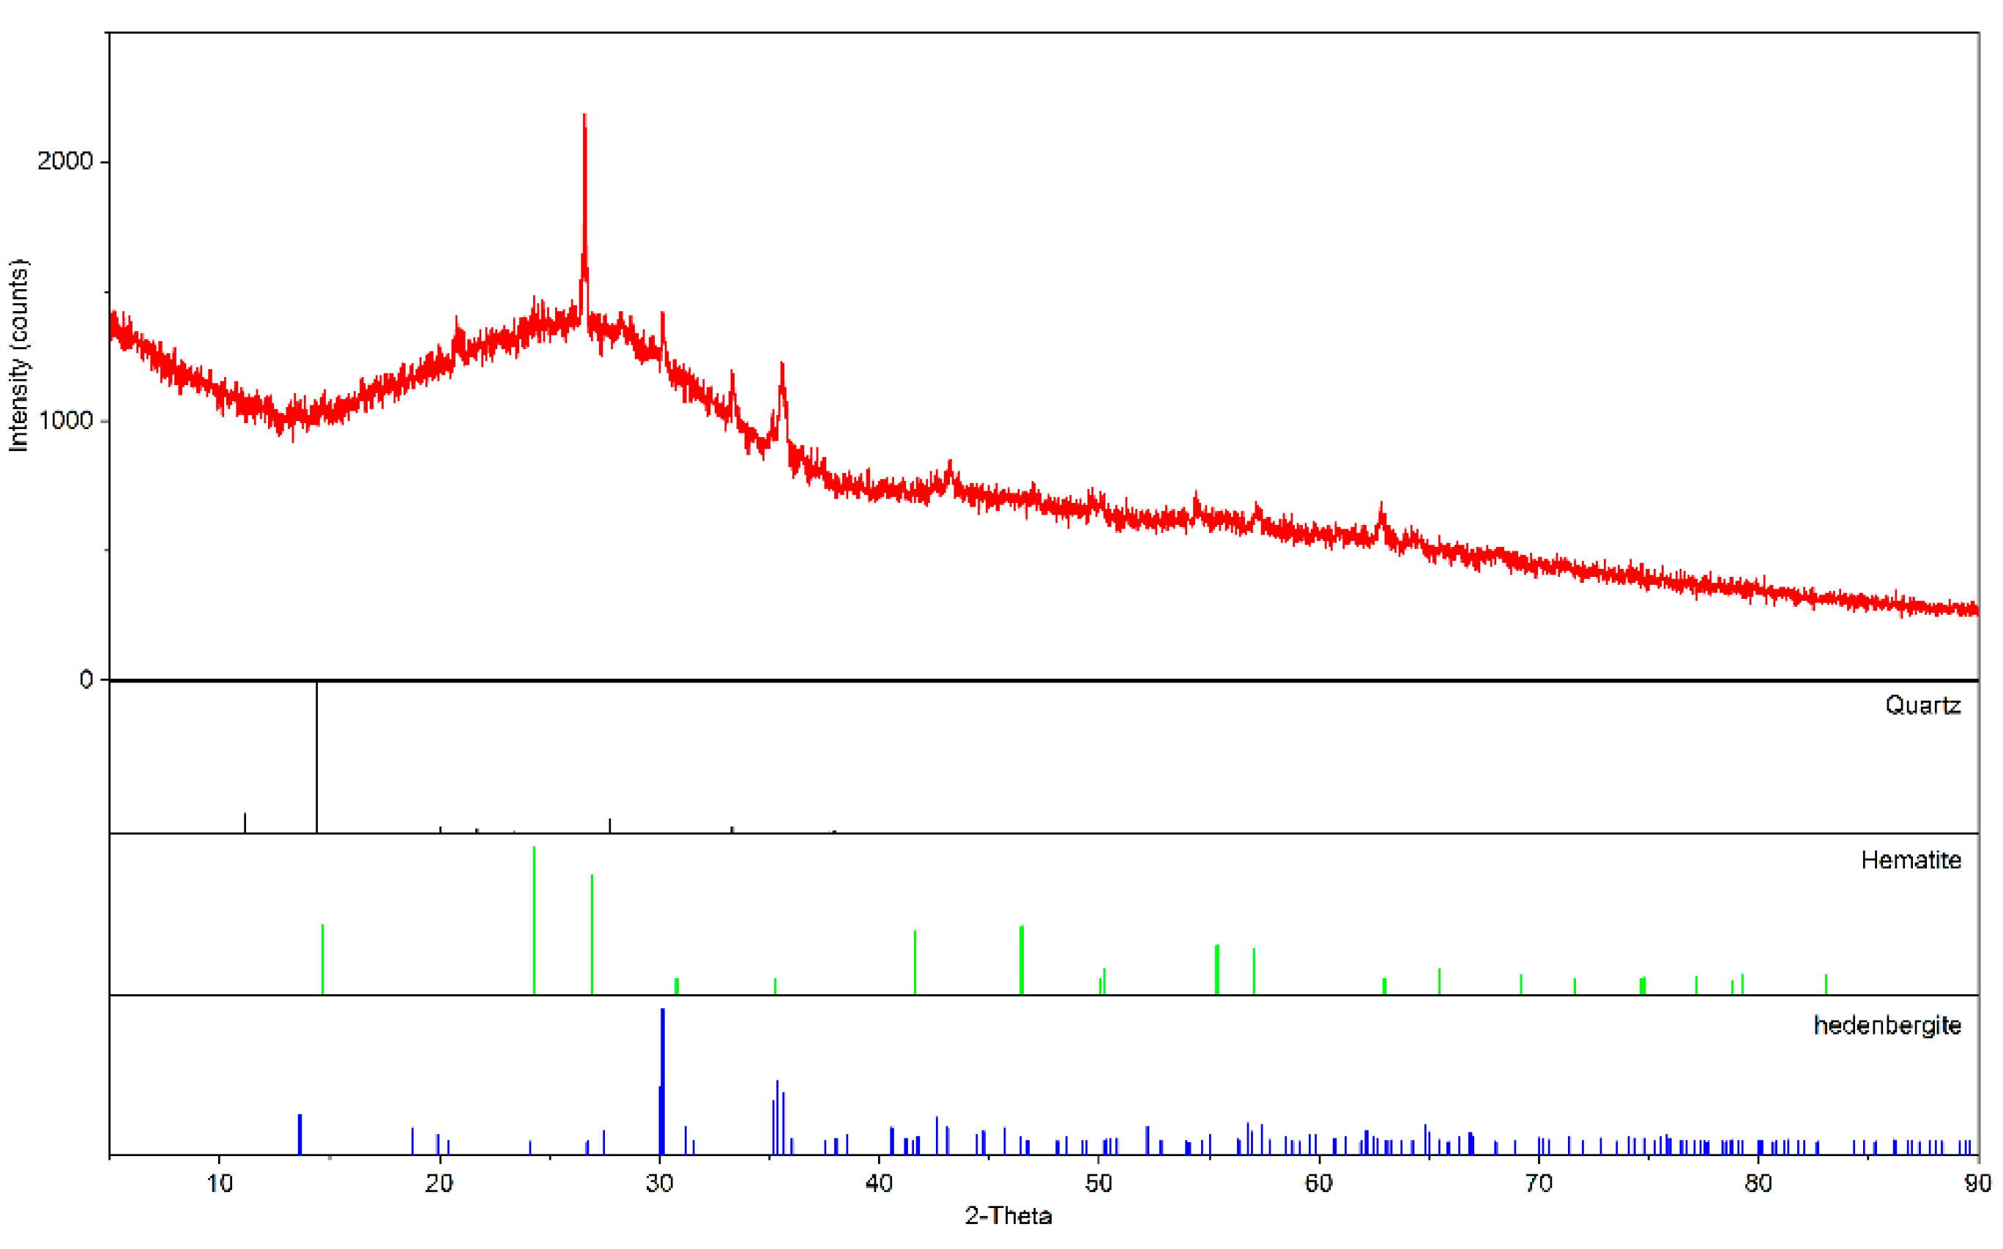Click the 0 tick label on y-axis
Screen dimensions: 2003x1249
(86, 679)
